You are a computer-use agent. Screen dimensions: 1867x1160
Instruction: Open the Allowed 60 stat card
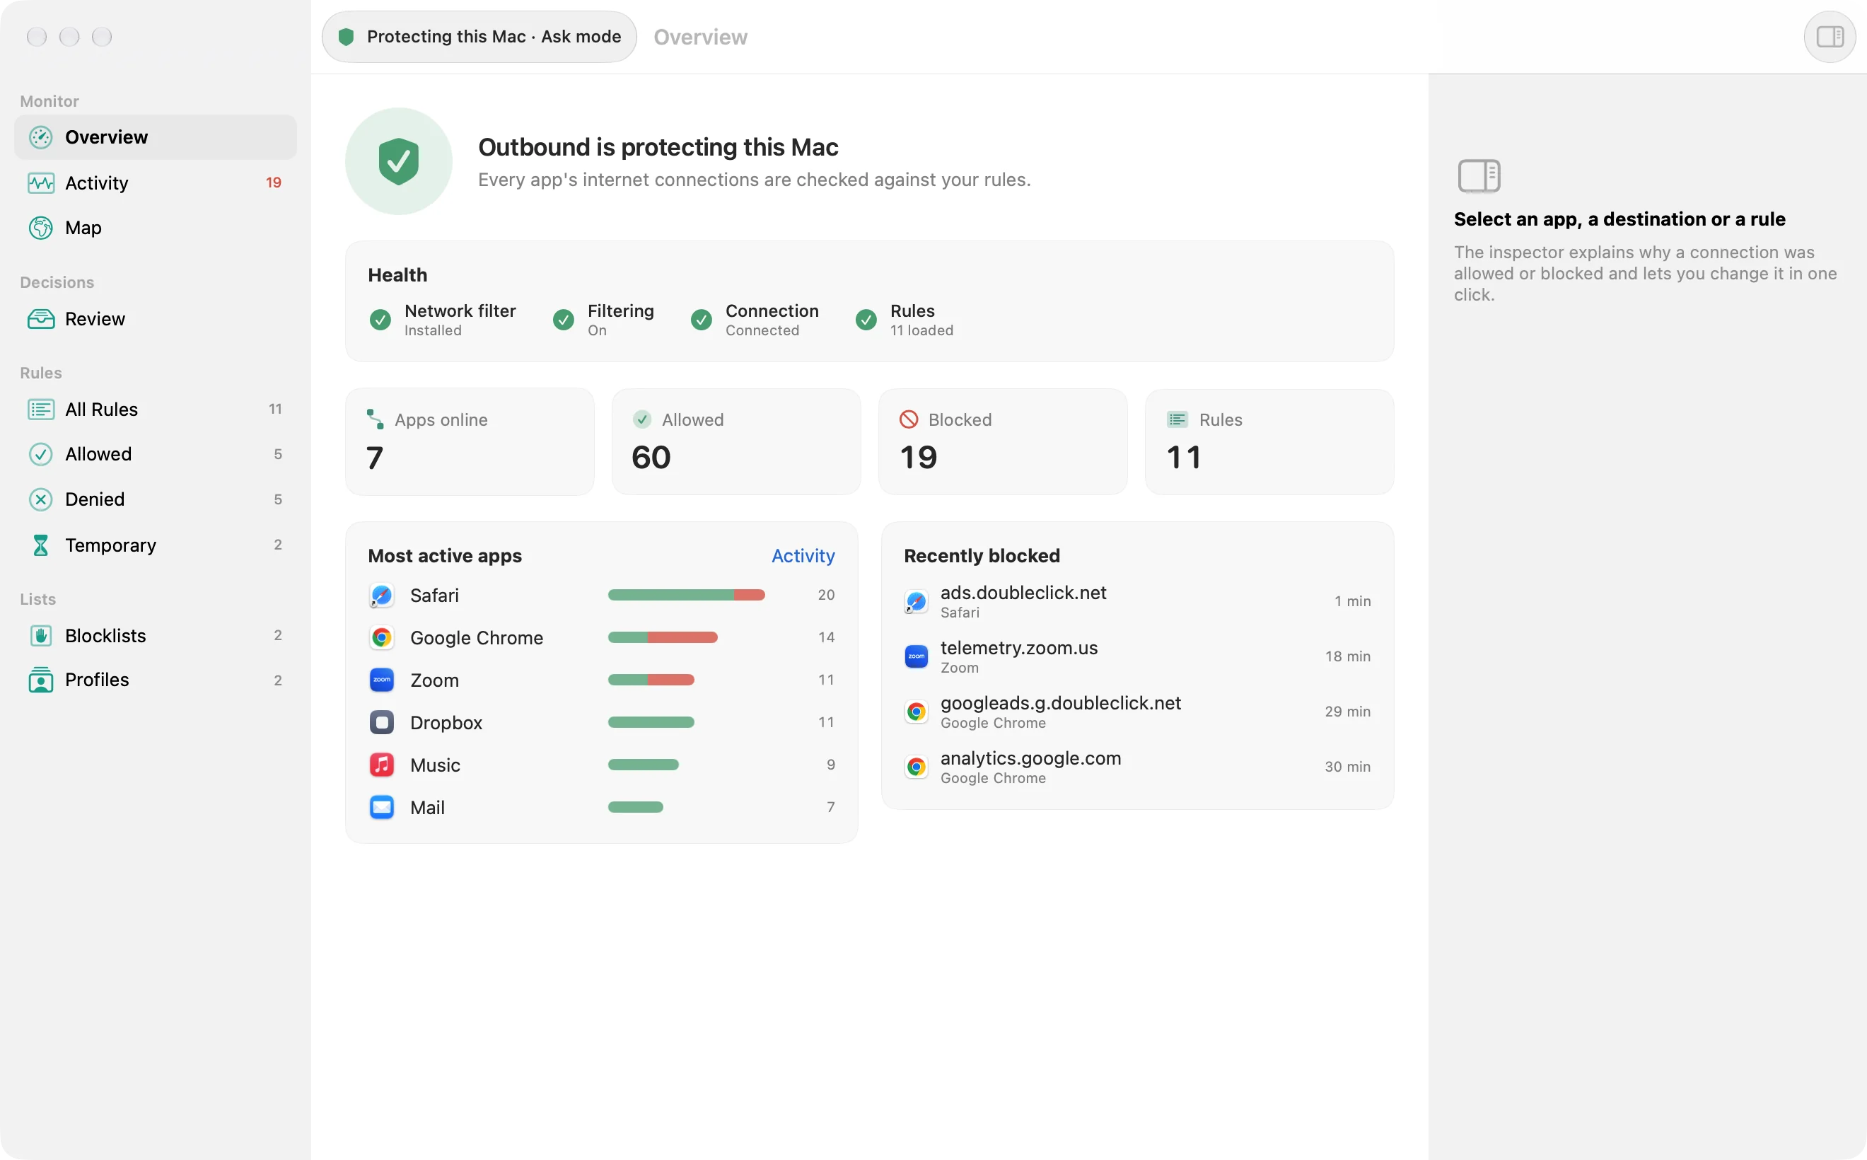pos(735,441)
